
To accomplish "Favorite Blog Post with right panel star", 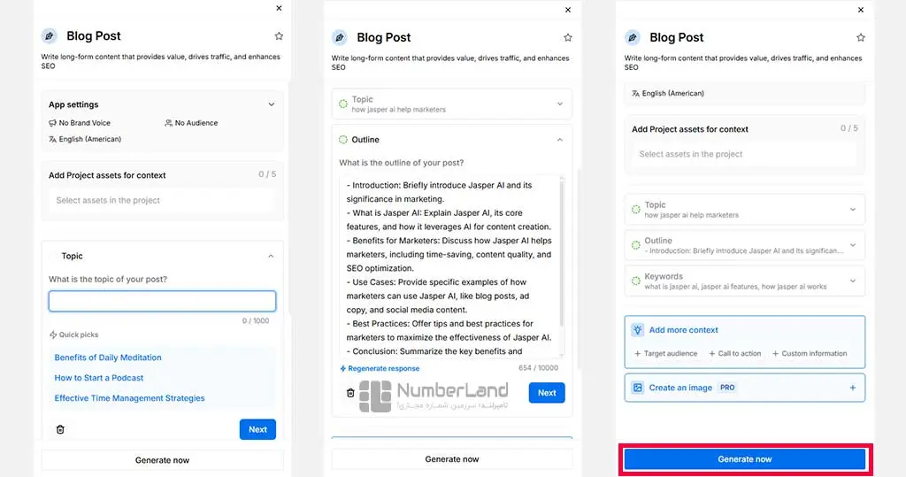I will (861, 37).
